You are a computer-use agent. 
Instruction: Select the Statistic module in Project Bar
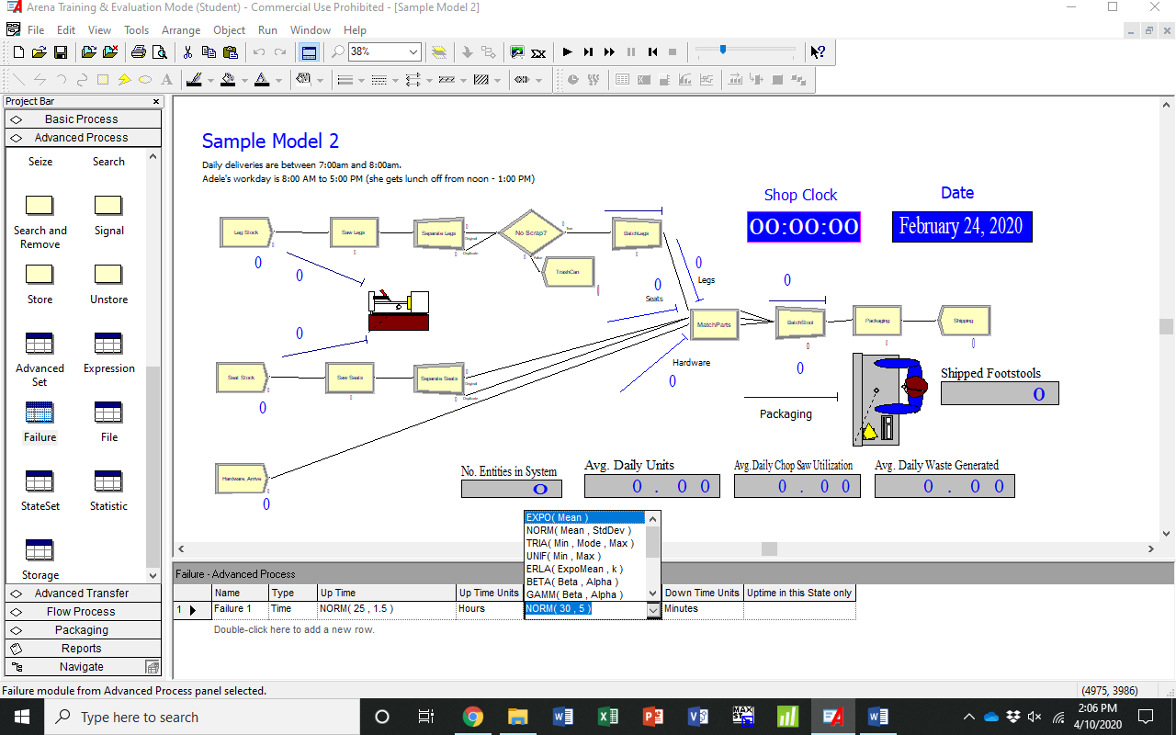pos(108,481)
